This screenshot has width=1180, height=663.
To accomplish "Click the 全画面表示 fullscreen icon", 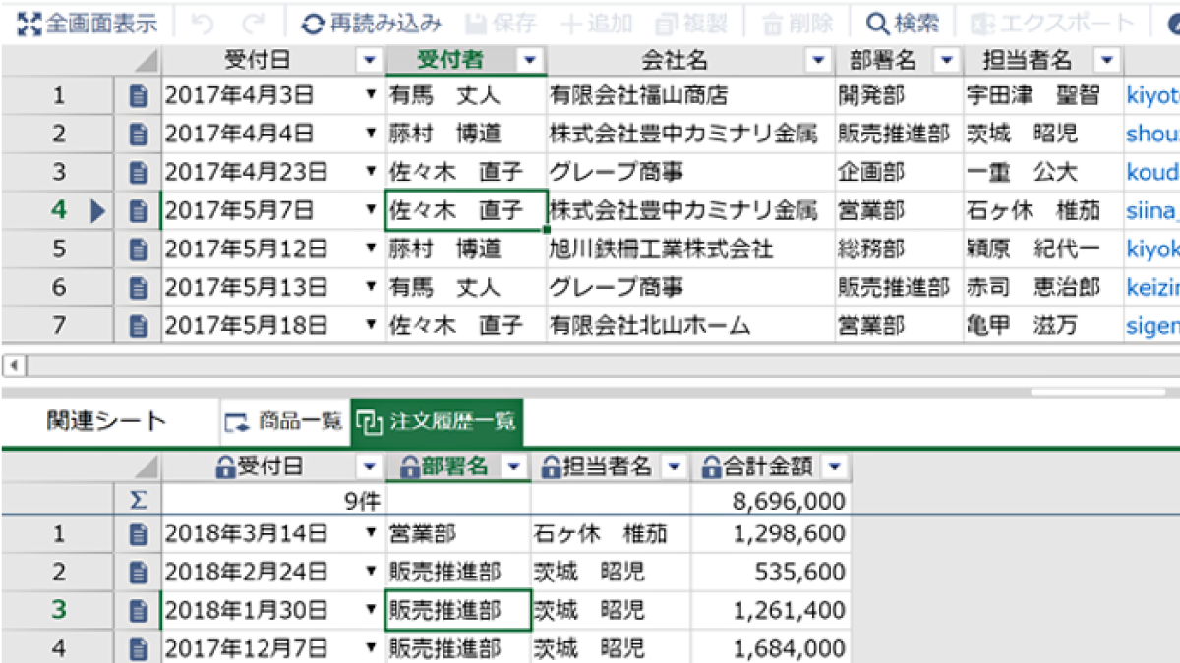I will (30, 23).
